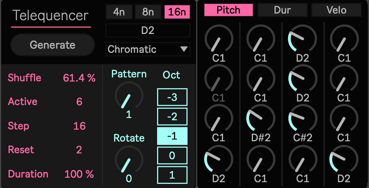This screenshot has width=369, height=188.
Task: Toggle the 16n note rate
Action: 177,12
